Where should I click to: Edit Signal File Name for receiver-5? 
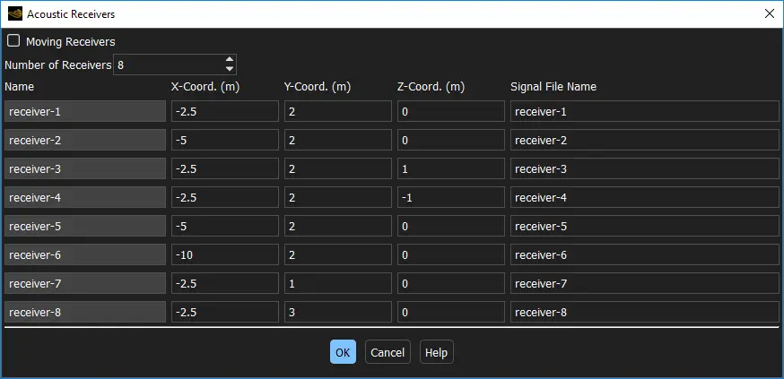pyautogui.click(x=643, y=226)
